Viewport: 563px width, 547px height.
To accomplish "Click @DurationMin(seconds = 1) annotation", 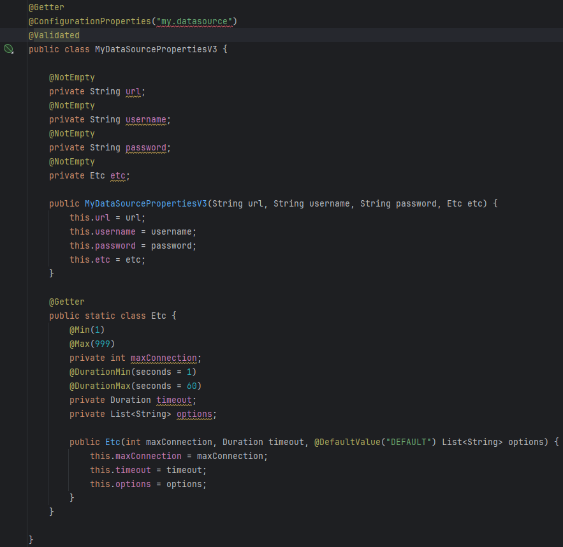I will point(133,372).
